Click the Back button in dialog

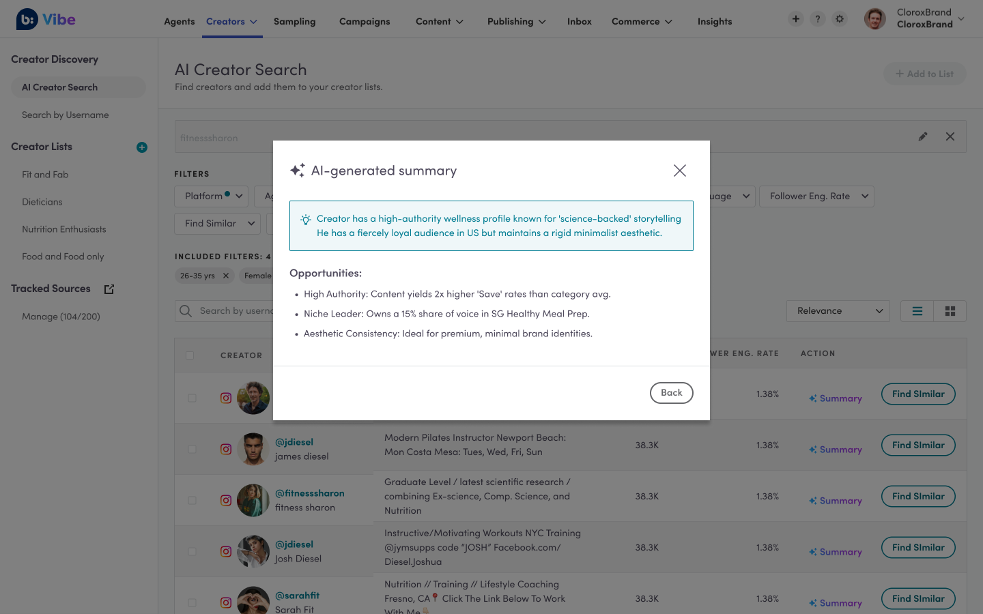pos(672,393)
